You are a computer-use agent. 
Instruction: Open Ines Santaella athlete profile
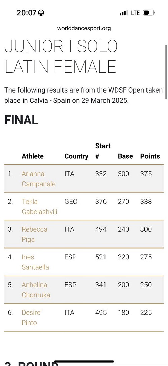[x=35, y=262]
